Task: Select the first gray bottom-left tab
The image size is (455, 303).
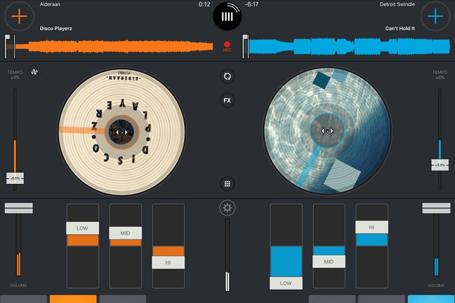Action: click(x=24, y=299)
